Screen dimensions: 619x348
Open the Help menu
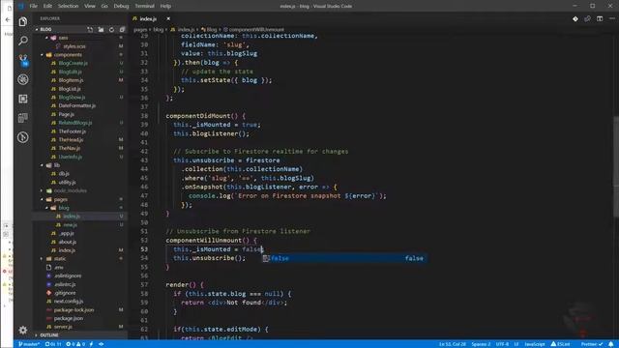pos(165,6)
